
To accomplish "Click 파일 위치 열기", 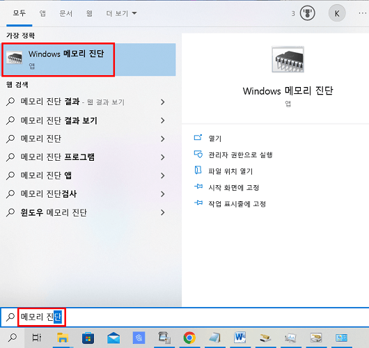I will (x=230, y=171).
